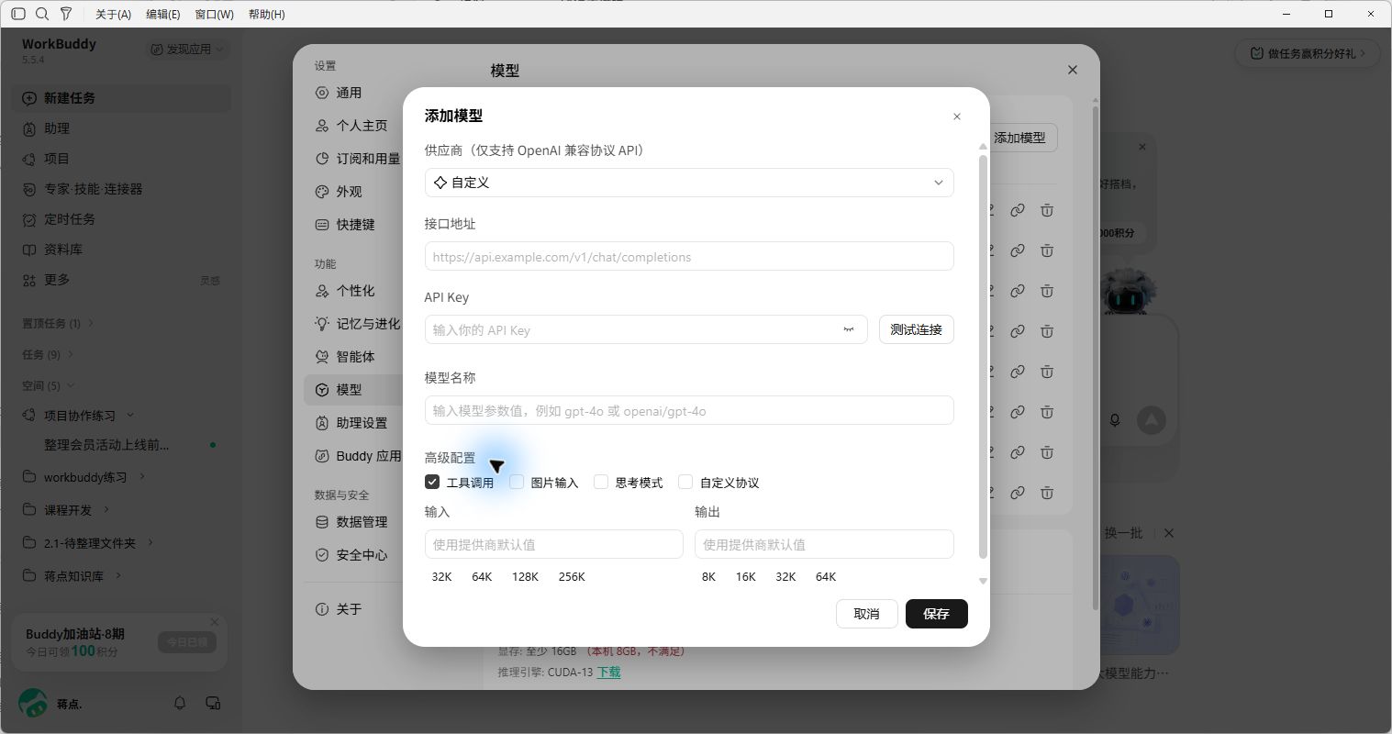Image resolution: width=1392 pixels, height=734 pixels.
Task: Select the 16K output preset
Action: tap(746, 577)
